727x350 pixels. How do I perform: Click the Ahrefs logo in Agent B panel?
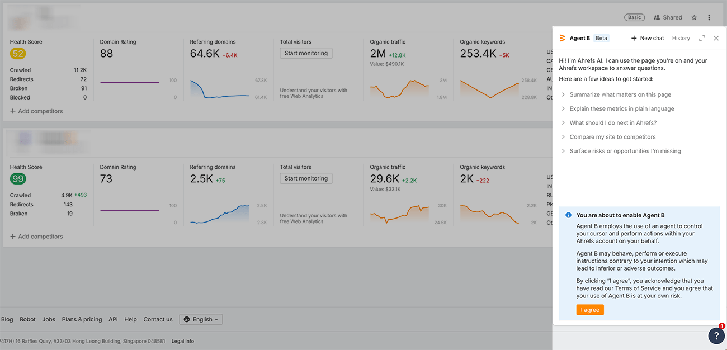pos(563,38)
